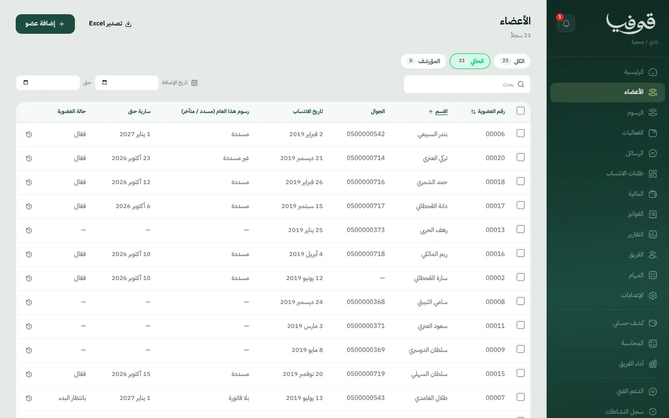Click the المالية wallet icon in sidebar
The width and height of the screenshot is (669, 418).
pos(653,194)
